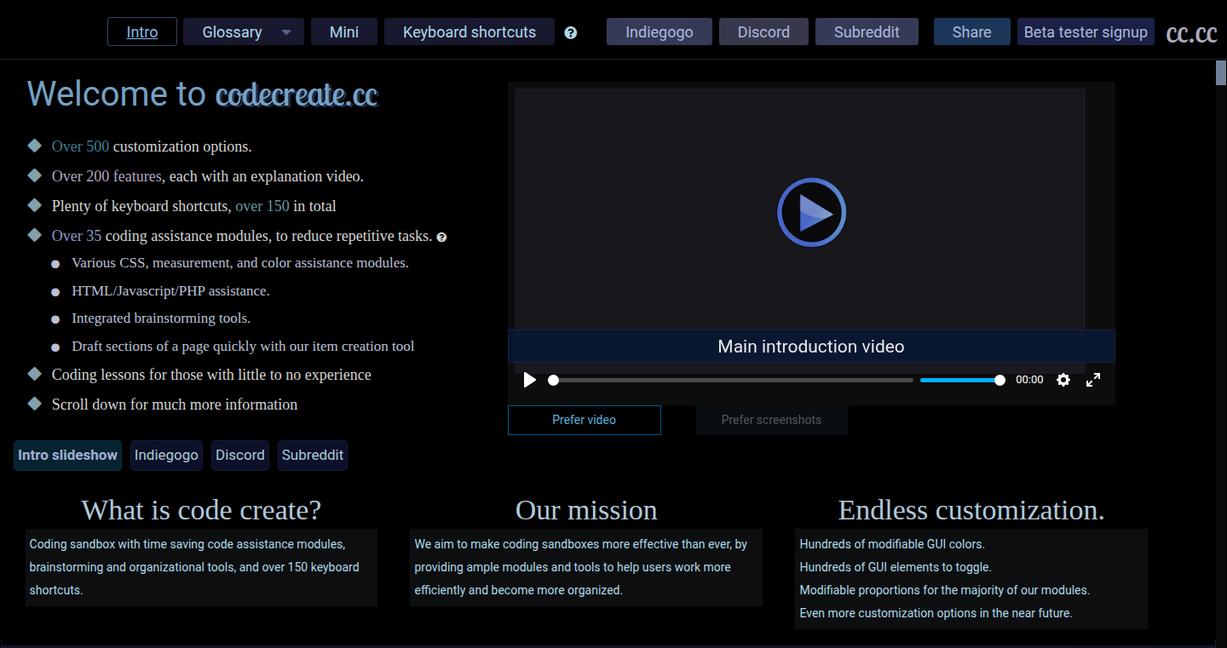Click 'Hundreds of modifiable GUI colors.' line
This screenshot has height=648, width=1227.
tap(892, 544)
